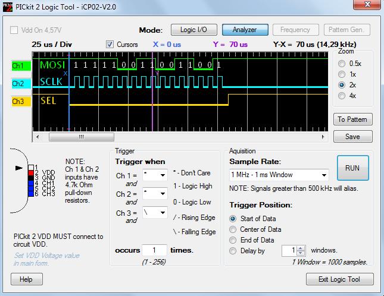384x296 pixels.
Task: Select 1x zoom
Action: tap(342, 74)
